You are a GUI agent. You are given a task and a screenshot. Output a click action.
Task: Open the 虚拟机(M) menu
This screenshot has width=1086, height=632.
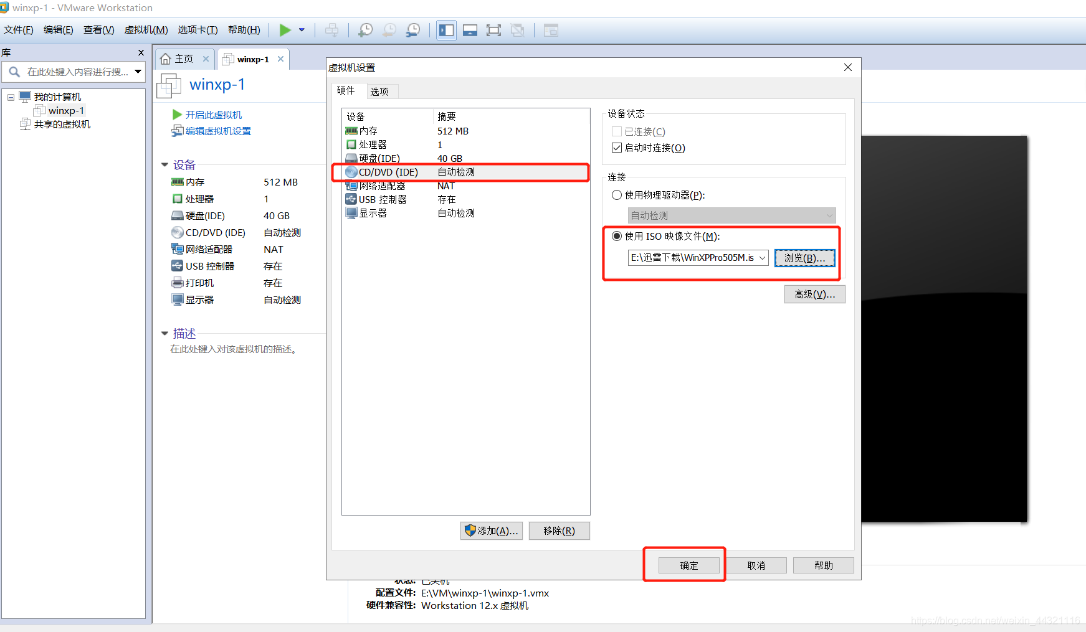[x=146, y=30]
